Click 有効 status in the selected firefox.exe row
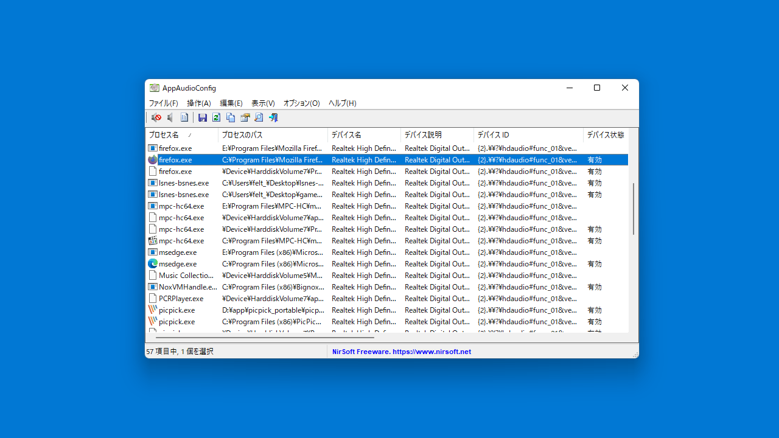The height and width of the screenshot is (438, 779). point(595,159)
